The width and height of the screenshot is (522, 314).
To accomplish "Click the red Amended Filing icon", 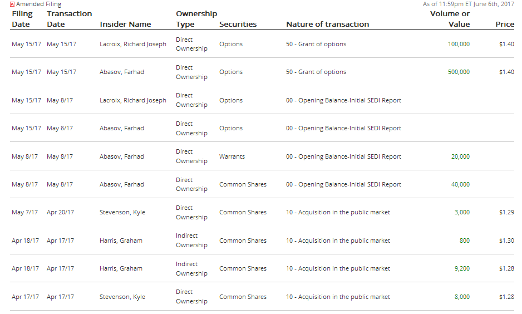I will point(12,4).
